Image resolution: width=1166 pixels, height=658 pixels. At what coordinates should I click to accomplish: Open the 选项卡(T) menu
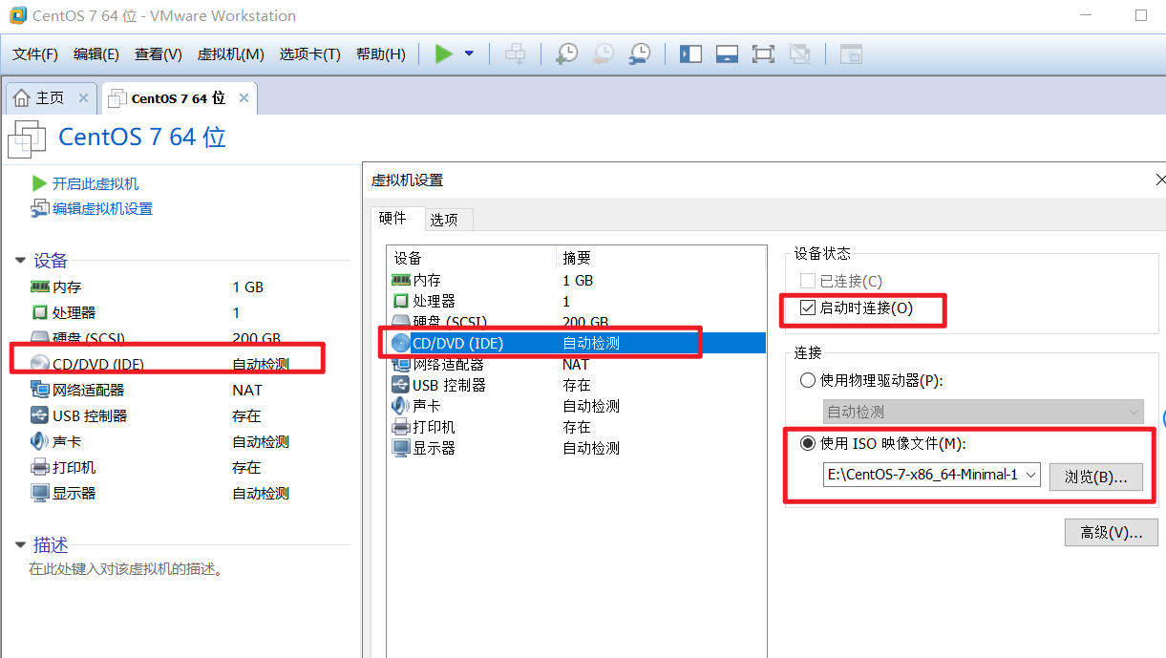(310, 54)
